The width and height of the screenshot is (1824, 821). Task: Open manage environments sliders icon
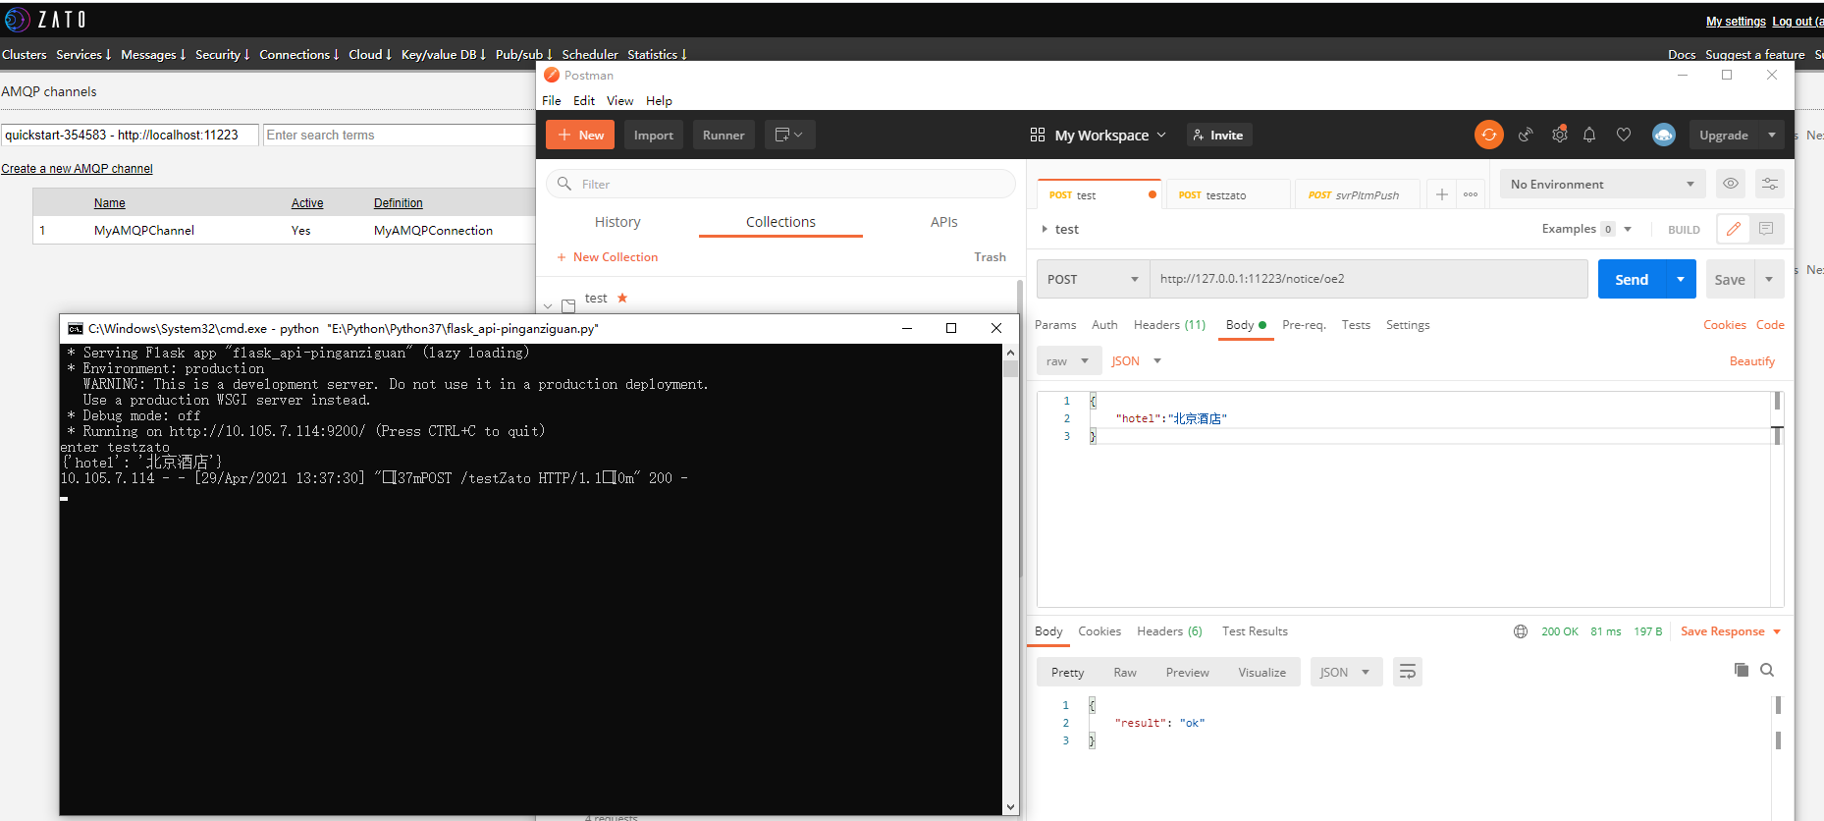point(1770,184)
